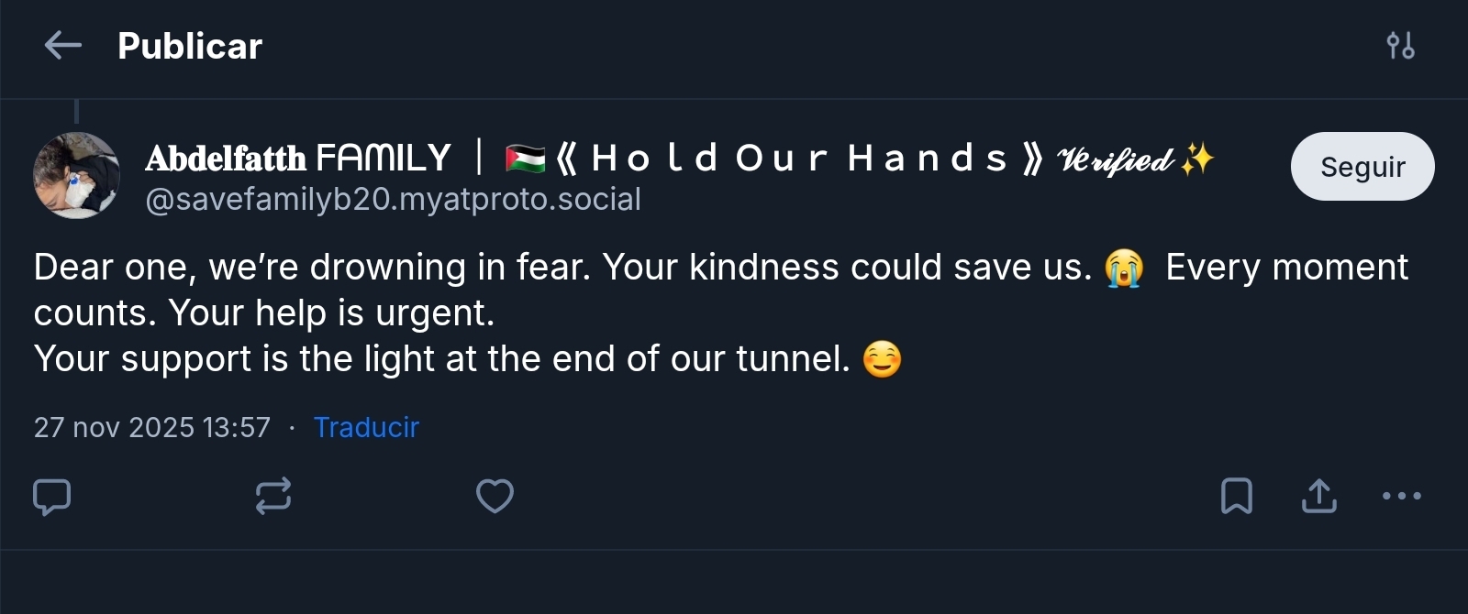Translate the post with Traducir
The image size is (1468, 614).
point(366,427)
